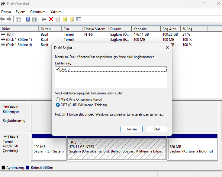Click the black Ayrılmamış legend swatch
222x177 pixels.
pos(3,168)
